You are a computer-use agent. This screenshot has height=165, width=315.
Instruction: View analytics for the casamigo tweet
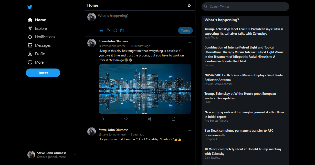tap(174, 119)
